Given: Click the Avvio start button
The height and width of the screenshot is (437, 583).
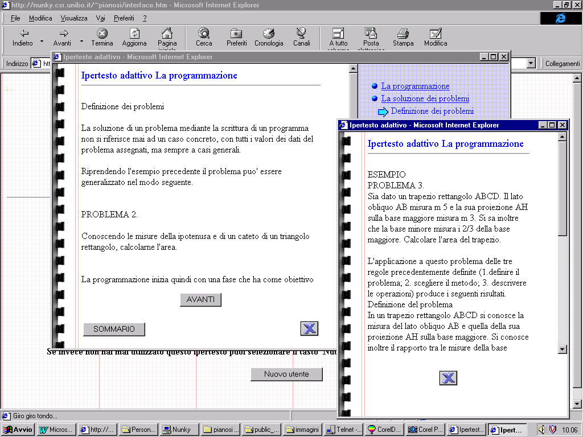Looking at the screenshot, I should pyautogui.click(x=18, y=430).
